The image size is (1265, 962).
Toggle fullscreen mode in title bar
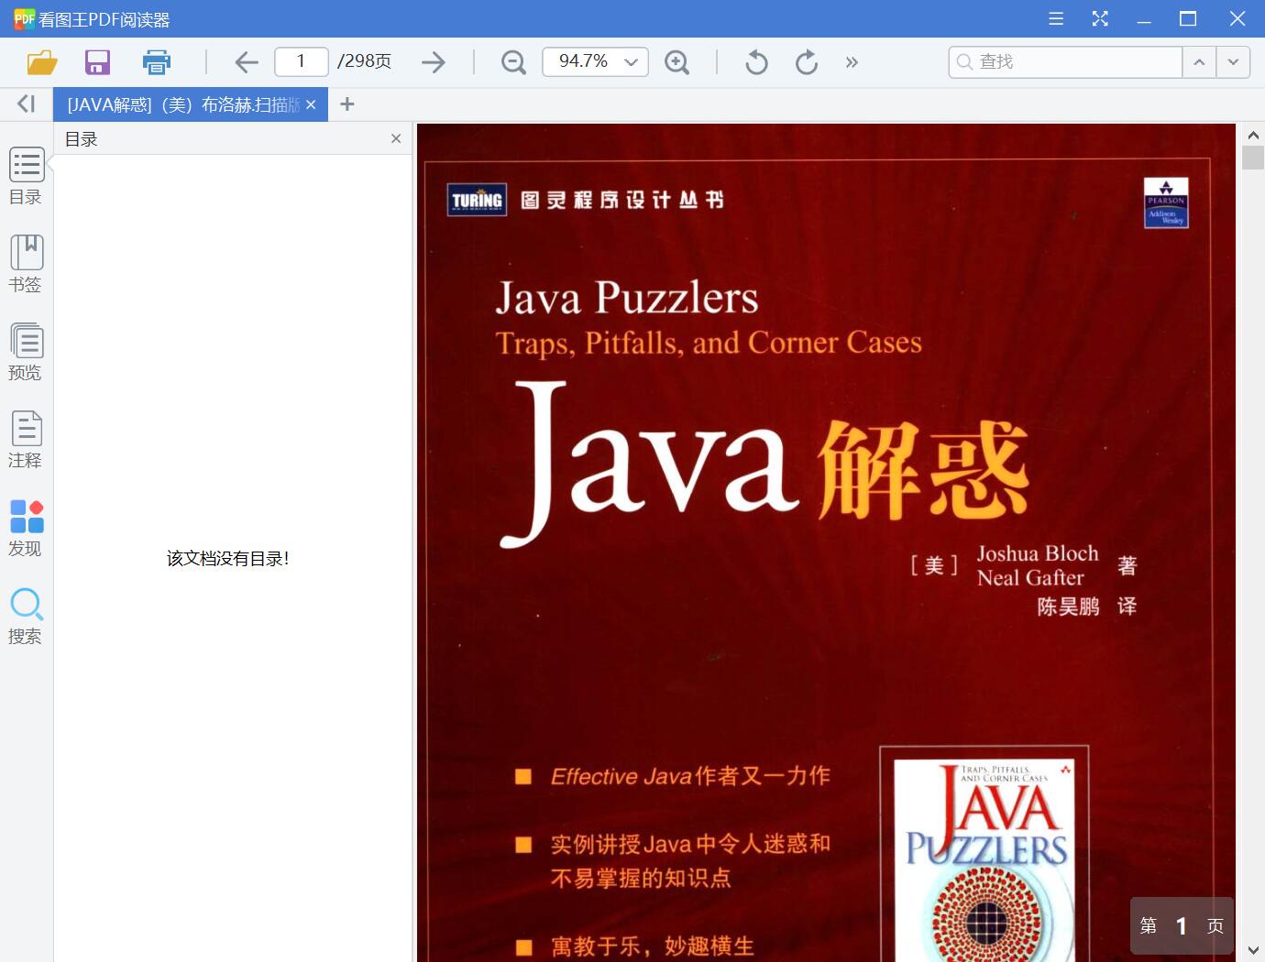pos(1100,18)
